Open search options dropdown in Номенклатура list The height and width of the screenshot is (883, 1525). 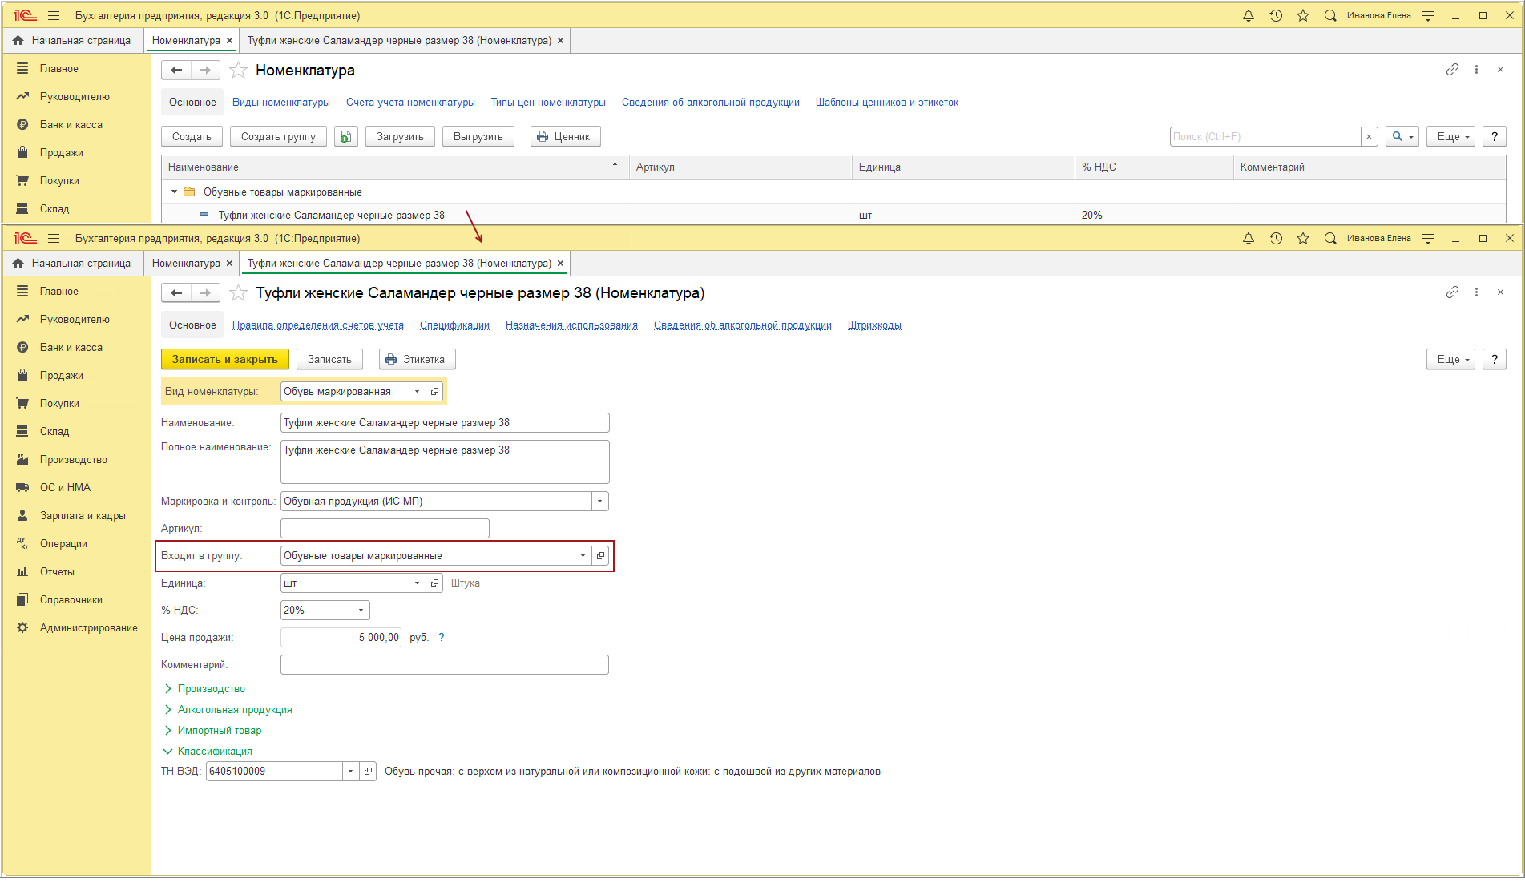[1402, 136]
